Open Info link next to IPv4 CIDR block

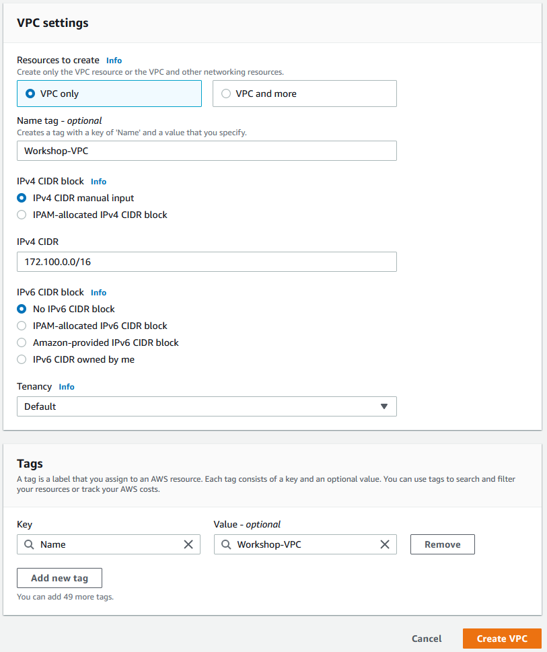[98, 181]
